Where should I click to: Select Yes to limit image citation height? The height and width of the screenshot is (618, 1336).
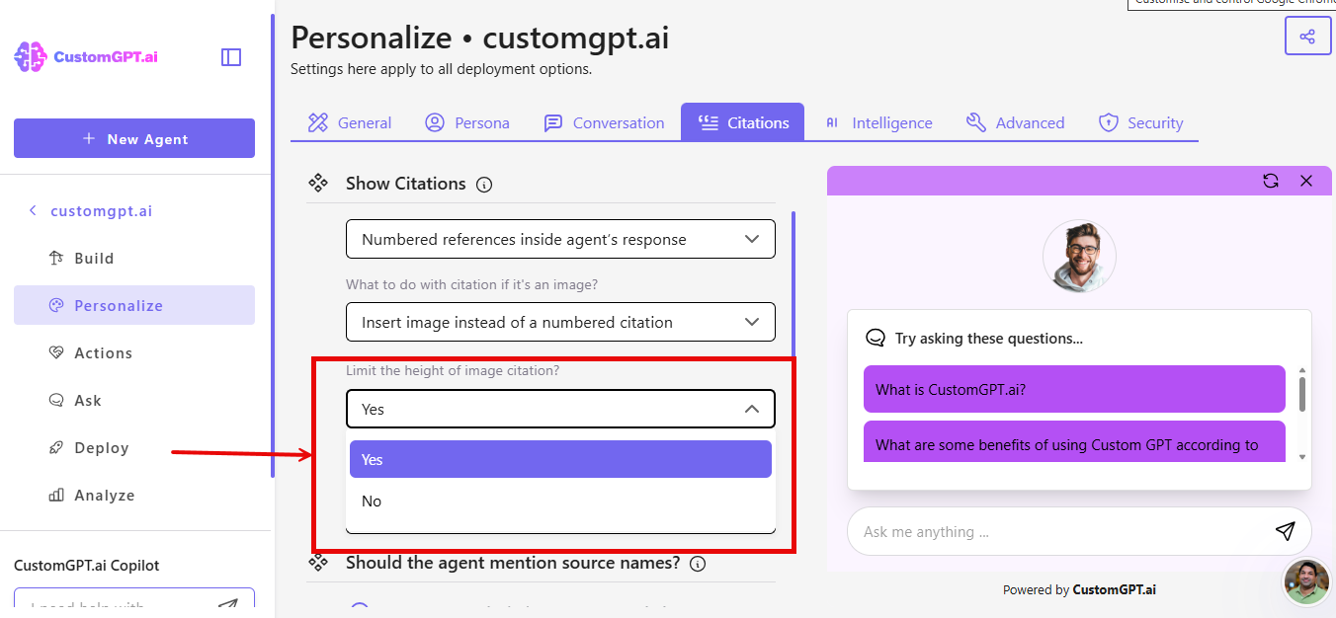559,459
